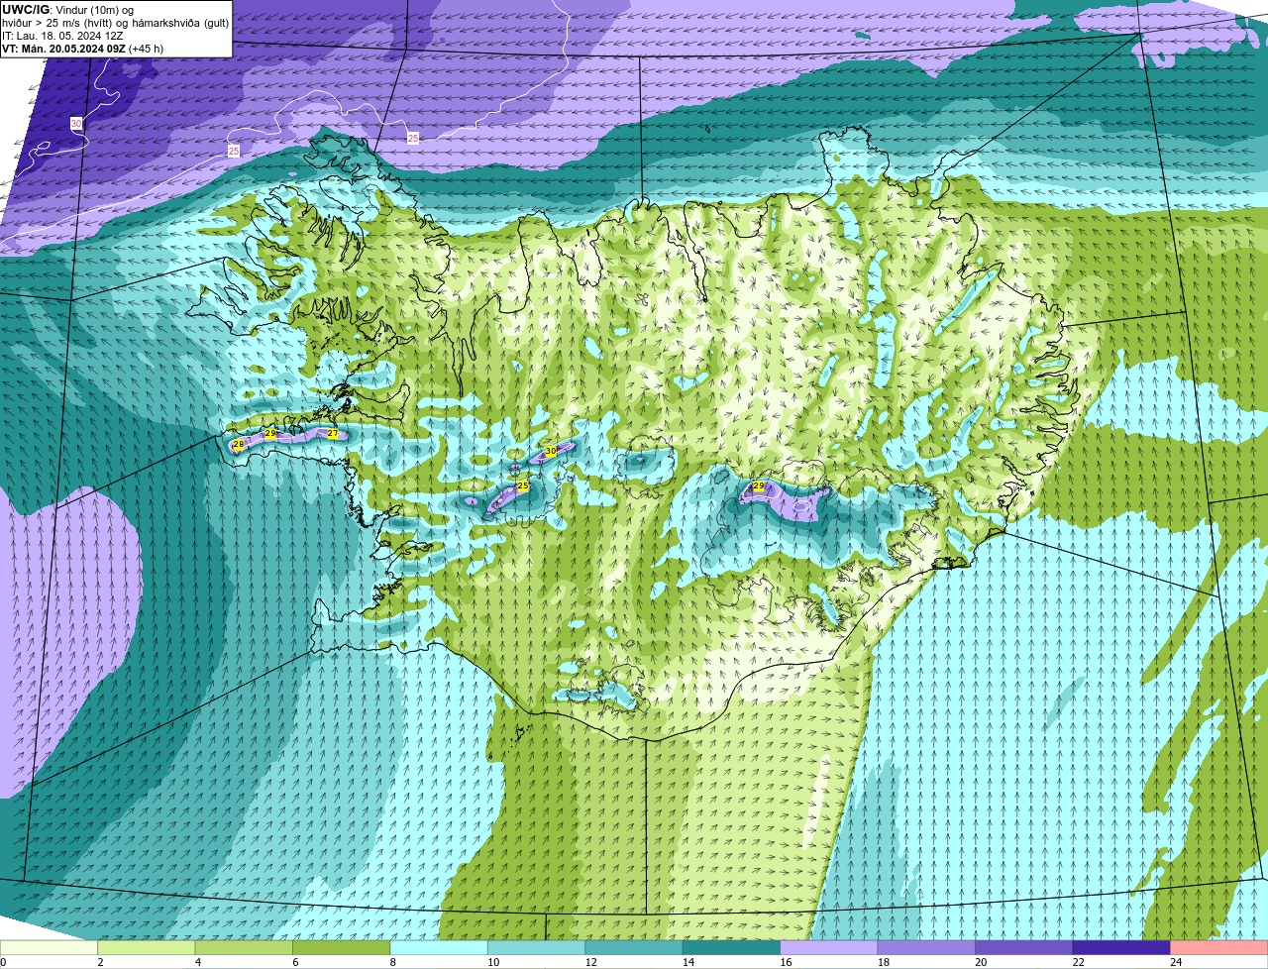Select the 18–20 m/s purple legend swatch

926,947
